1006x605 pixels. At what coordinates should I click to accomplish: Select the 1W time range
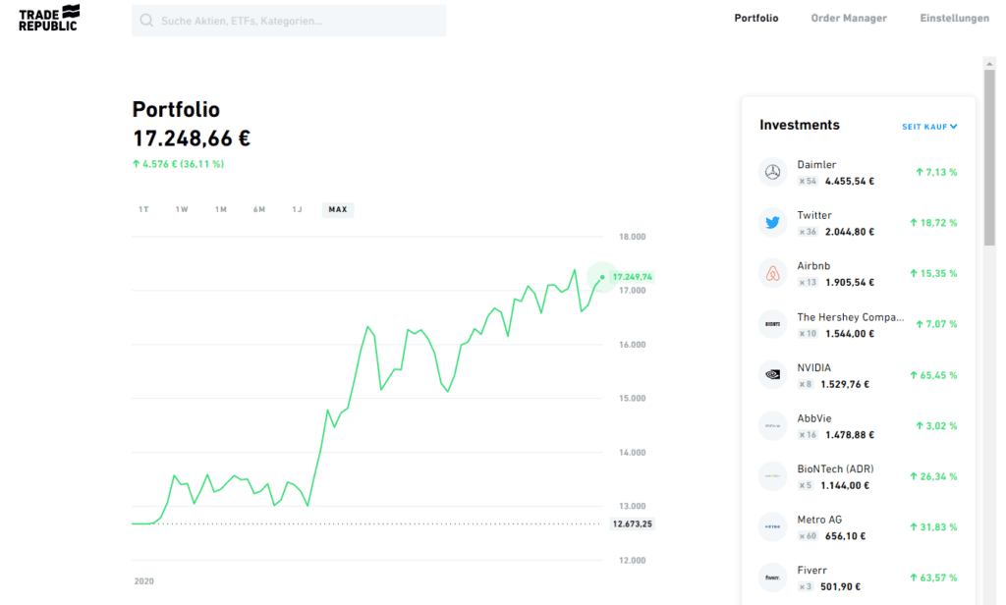coord(182,209)
